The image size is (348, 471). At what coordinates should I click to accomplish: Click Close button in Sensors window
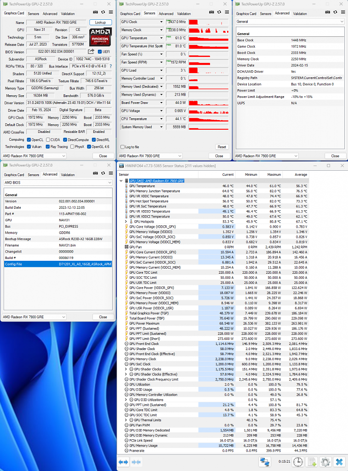(219, 156)
